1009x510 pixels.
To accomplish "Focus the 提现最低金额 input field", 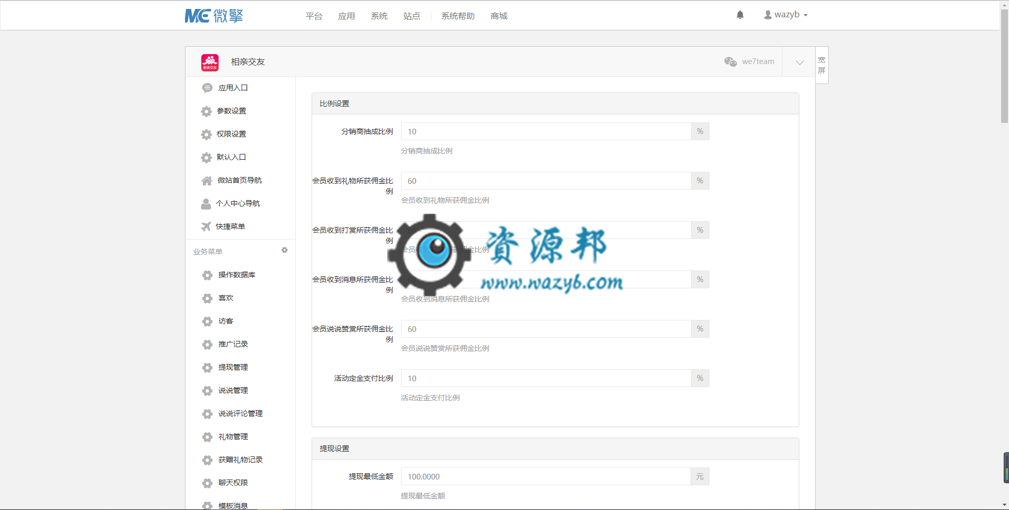I will click(546, 476).
